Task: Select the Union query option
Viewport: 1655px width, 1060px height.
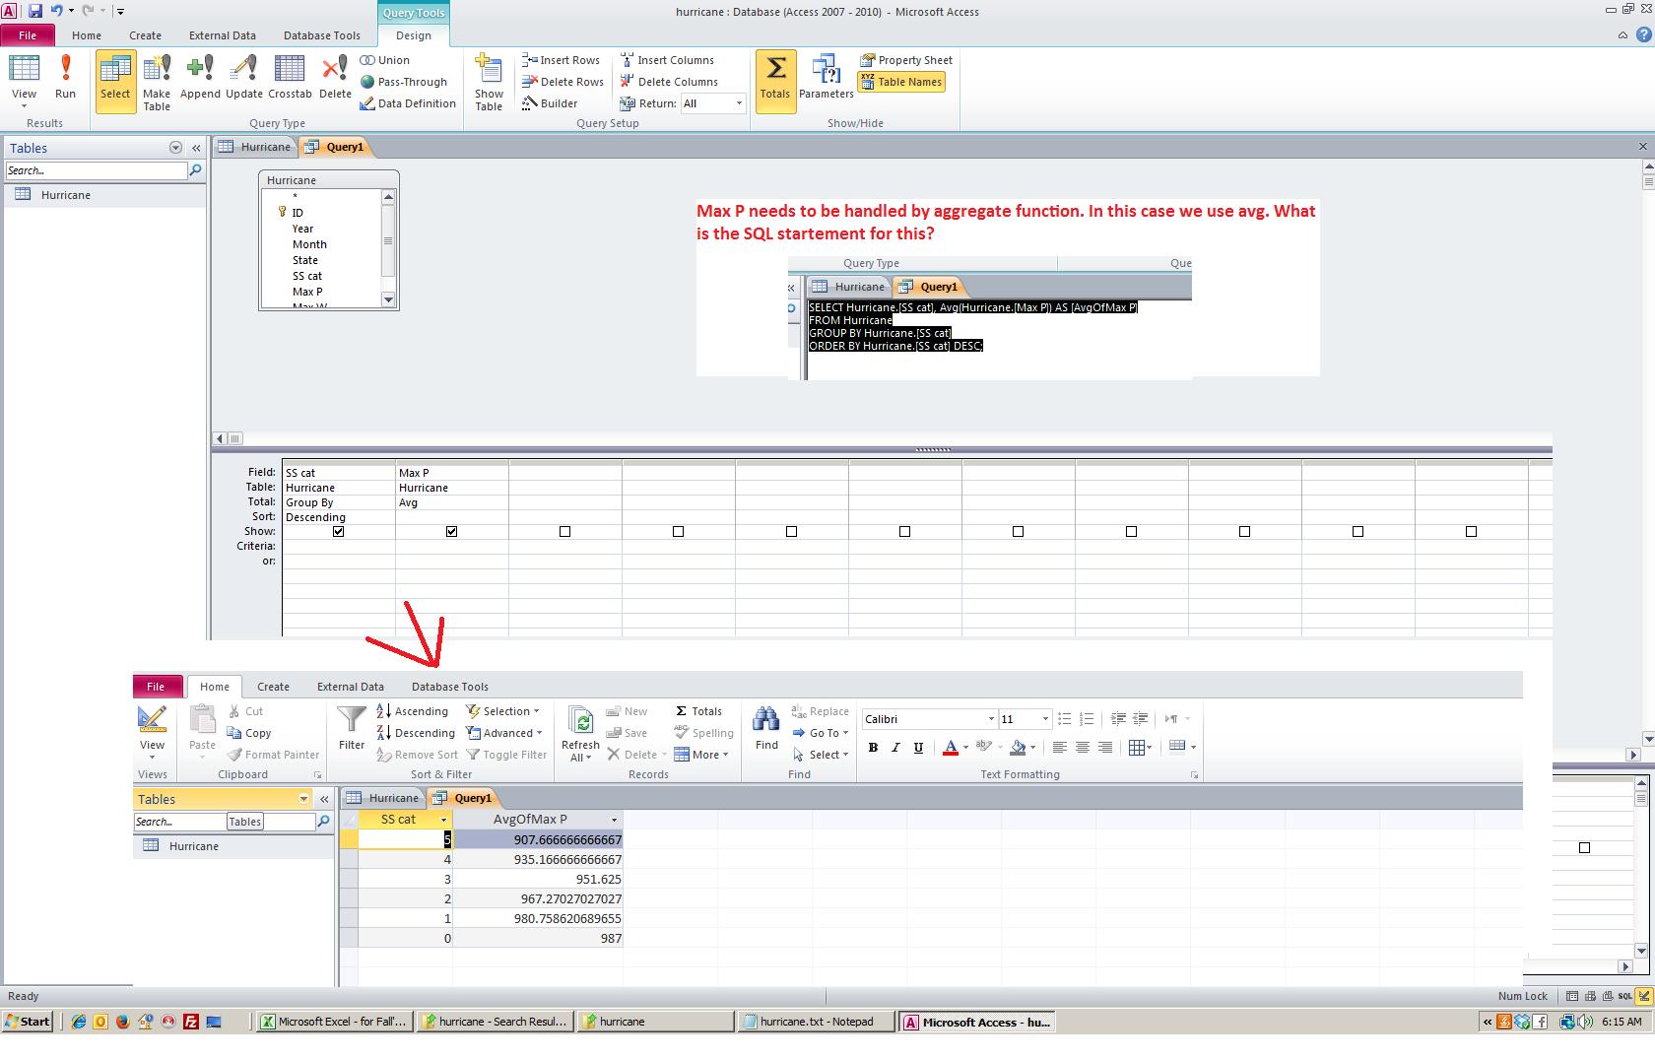Action: click(385, 60)
